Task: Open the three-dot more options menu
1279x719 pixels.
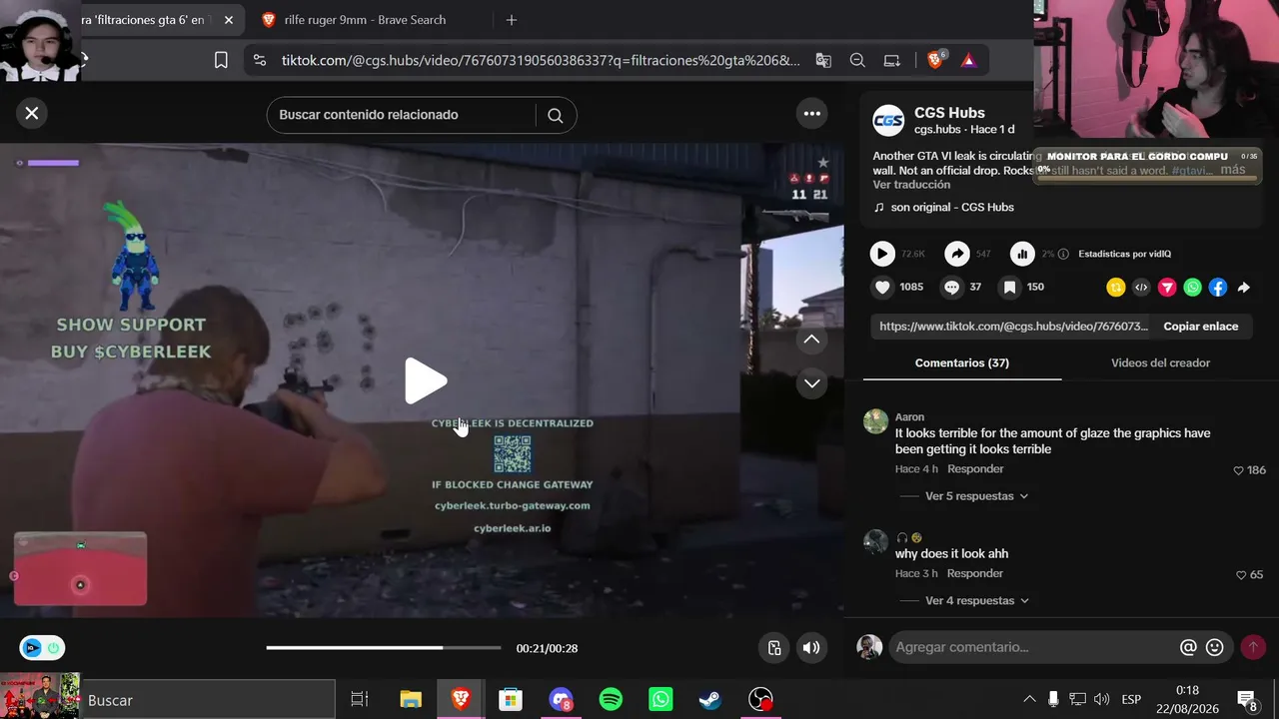Action: tap(812, 114)
